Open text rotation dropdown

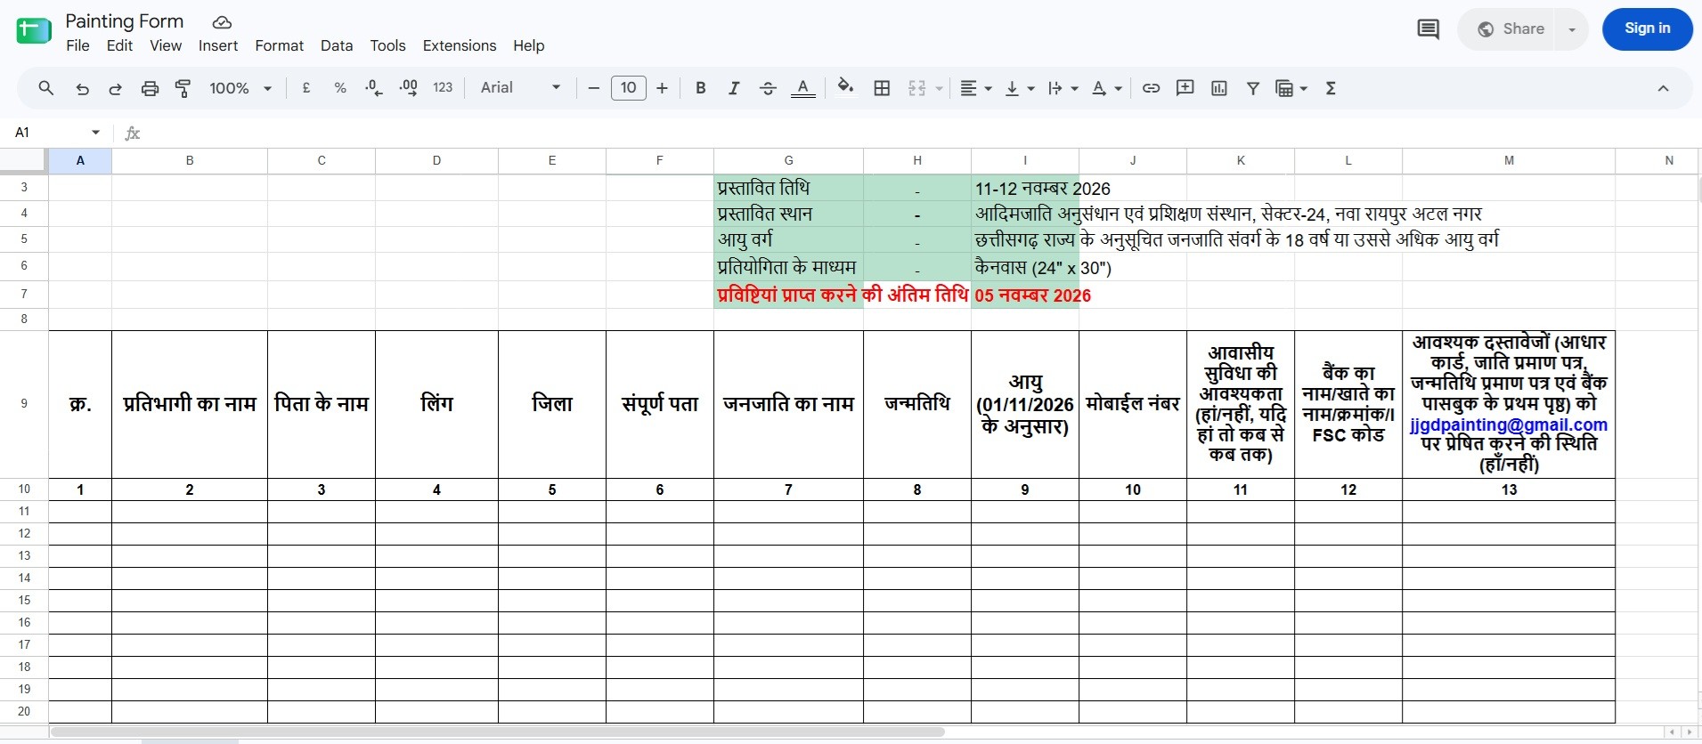pyautogui.click(x=1107, y=88)
